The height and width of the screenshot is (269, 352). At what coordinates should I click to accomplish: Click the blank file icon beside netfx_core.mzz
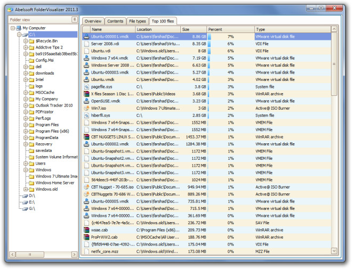coord(86,251)
